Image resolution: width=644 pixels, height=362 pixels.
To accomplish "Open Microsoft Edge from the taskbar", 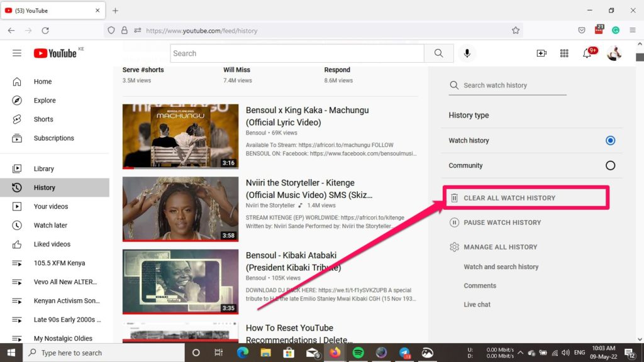I will point(242,353).
